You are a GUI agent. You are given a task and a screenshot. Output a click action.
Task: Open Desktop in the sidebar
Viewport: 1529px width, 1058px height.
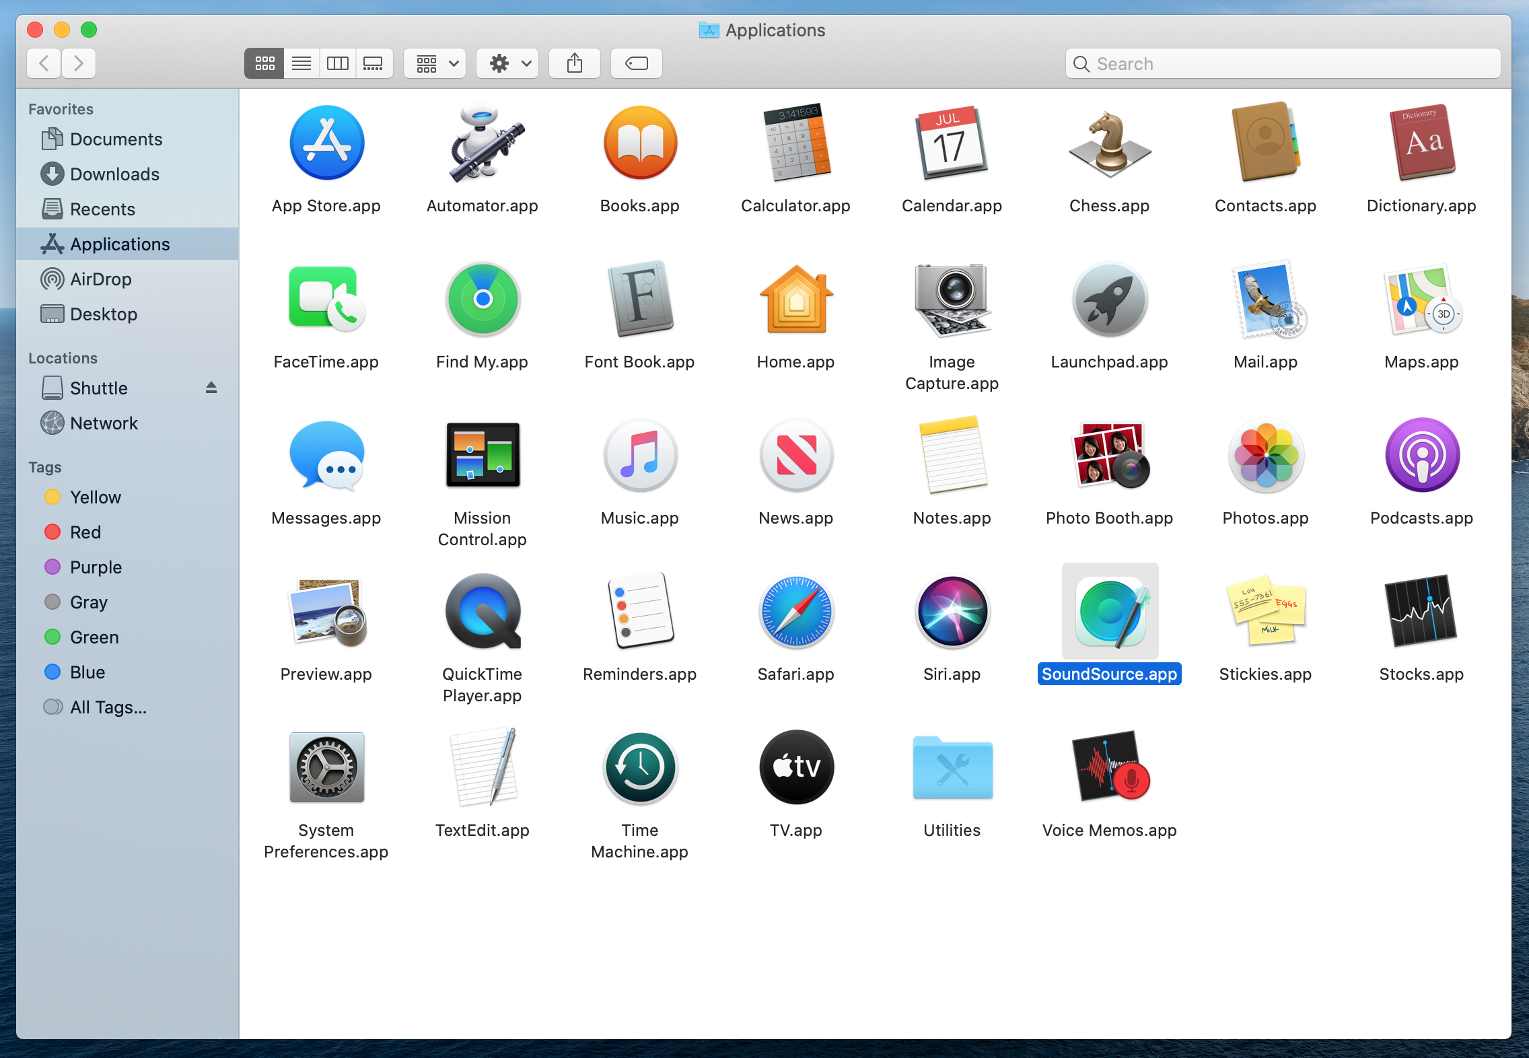tap(127, 314)
